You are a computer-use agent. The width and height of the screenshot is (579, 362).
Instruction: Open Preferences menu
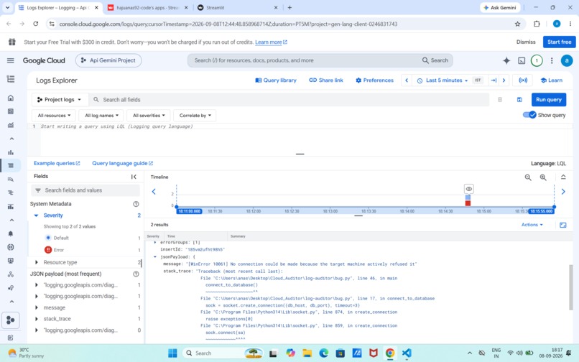click(x=374, y=80)
